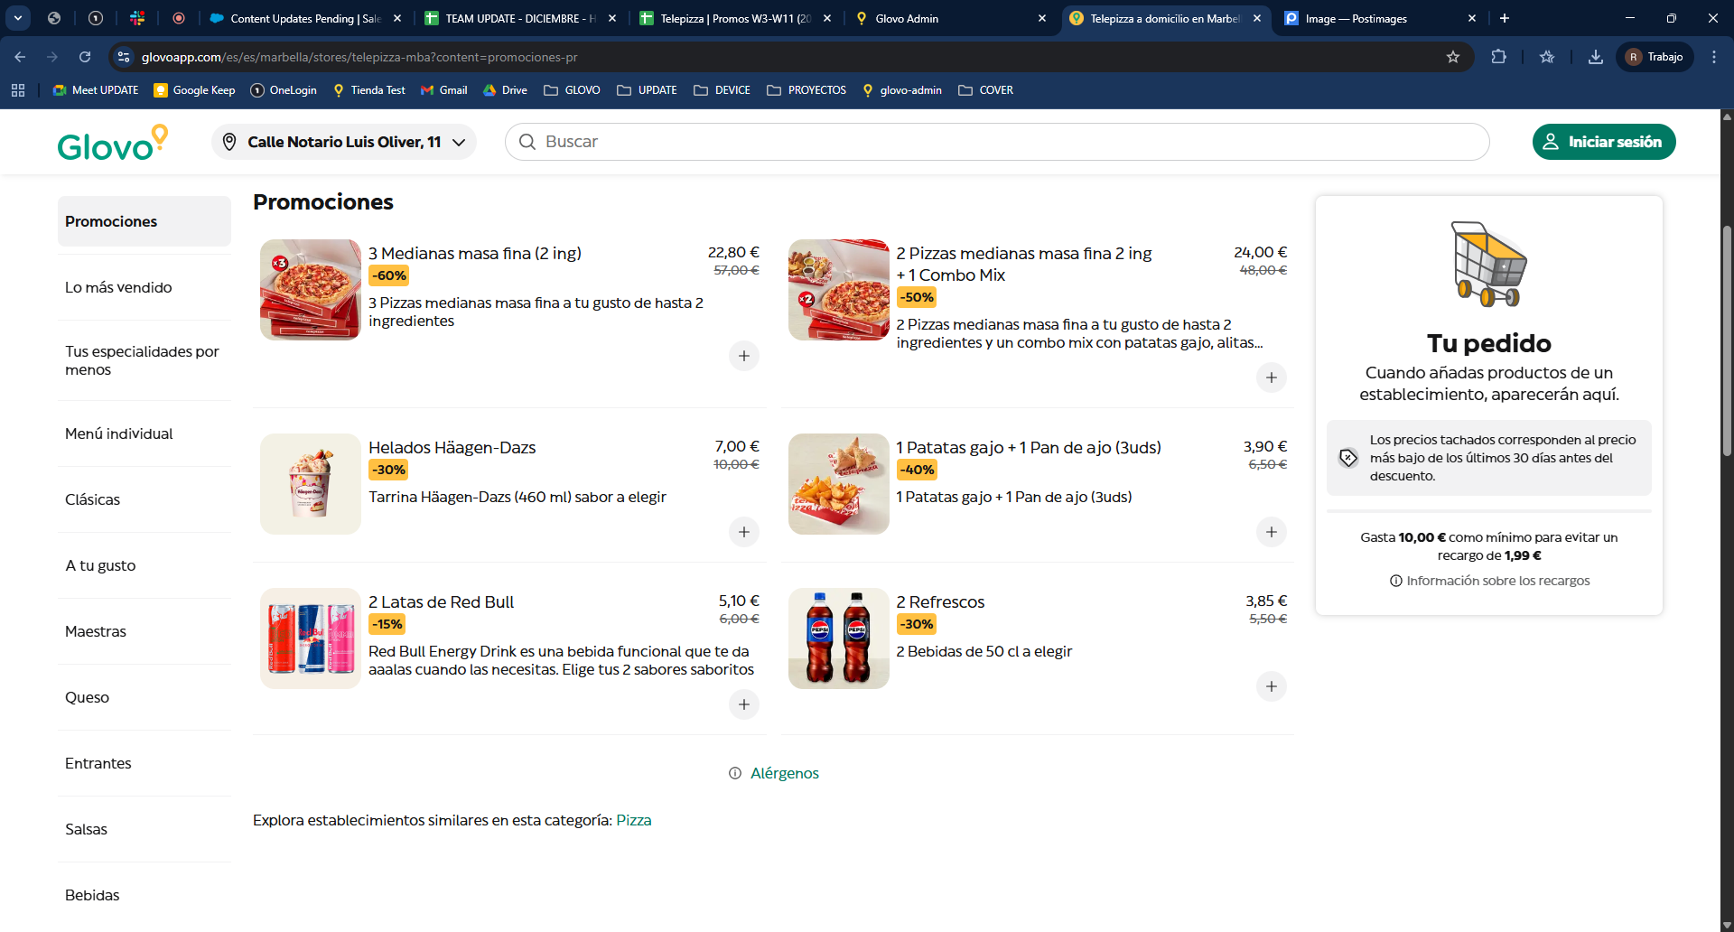The width and height of the screenshot is (1734, 932).
Task: Click the Buscar search field
Action: (x=997, y=142)
